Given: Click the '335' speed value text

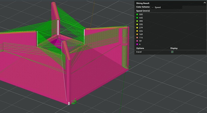Looking at the screenshot, I should [x=141, y=24].
